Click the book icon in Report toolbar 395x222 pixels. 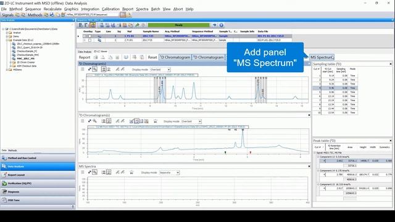pyautogui.click(x=126, y=57)
